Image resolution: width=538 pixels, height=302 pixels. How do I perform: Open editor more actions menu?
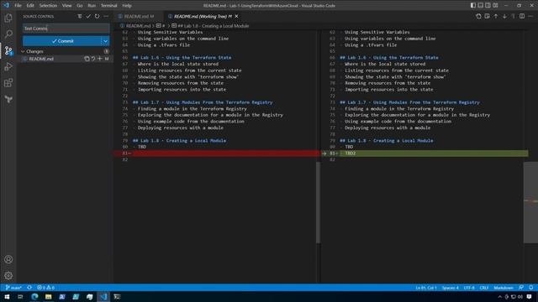pyautogui.click(x=530, y=16)
